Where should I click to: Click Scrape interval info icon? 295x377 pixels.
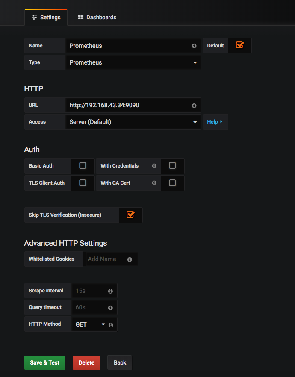tap(110, 291)
